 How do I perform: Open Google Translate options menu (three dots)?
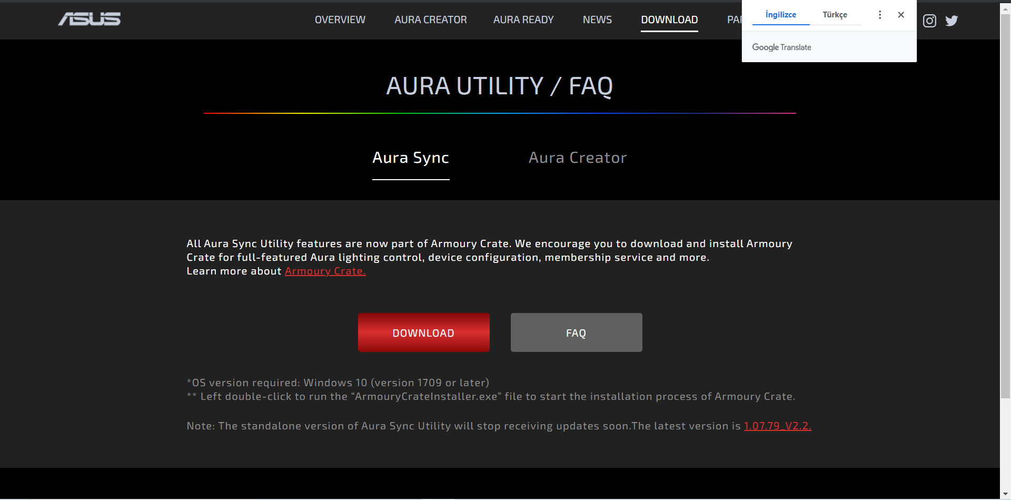pyautogui.click(x=879, y=15)
